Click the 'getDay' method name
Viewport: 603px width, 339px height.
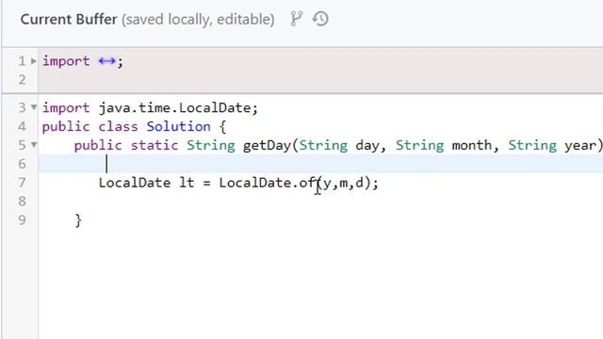point(267,145)
